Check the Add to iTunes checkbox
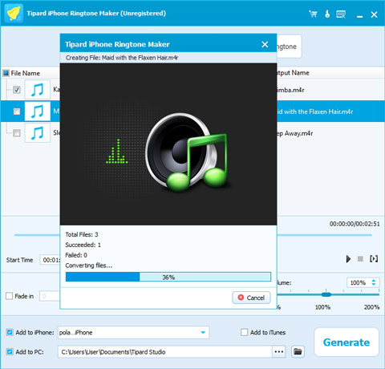The image size is (385, 369). [244, 332]
